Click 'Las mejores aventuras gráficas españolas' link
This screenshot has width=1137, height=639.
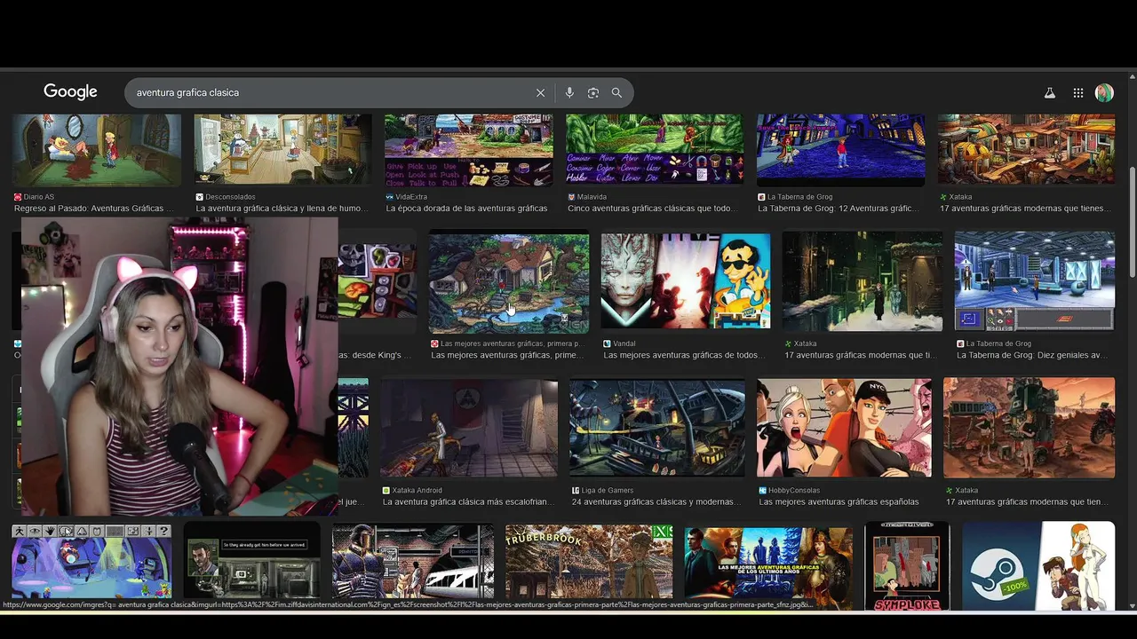click(x=839, y=501)
